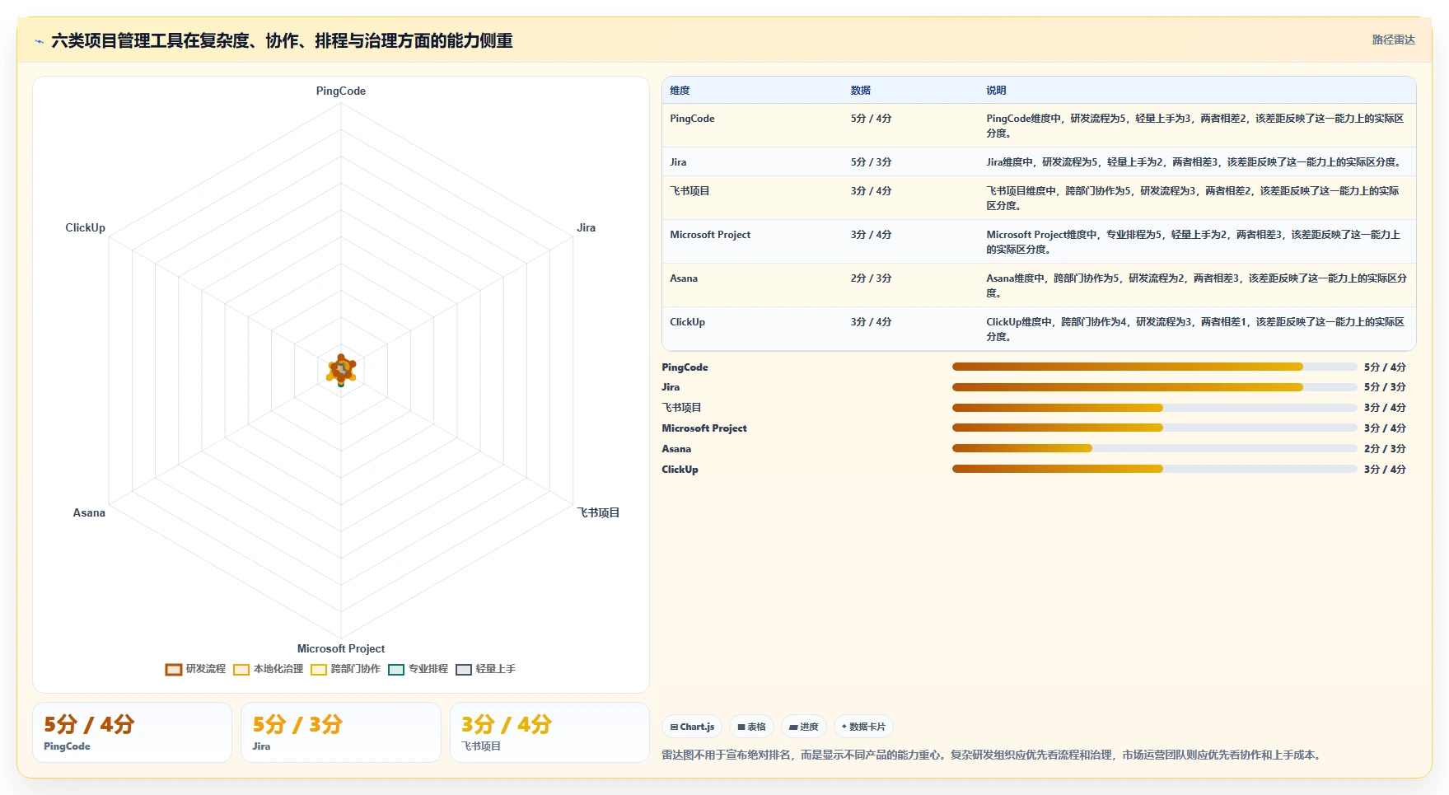Image resolution: width=1449 pixels, height=795 pixels.
Task: Click the PingCode progress bar
Action: tap(1154, 367)
